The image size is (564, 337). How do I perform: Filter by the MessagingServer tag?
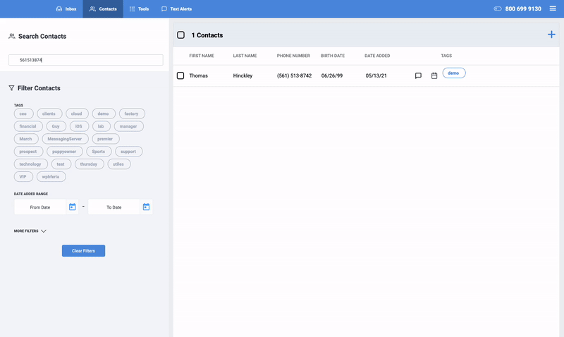coord(65,139)
